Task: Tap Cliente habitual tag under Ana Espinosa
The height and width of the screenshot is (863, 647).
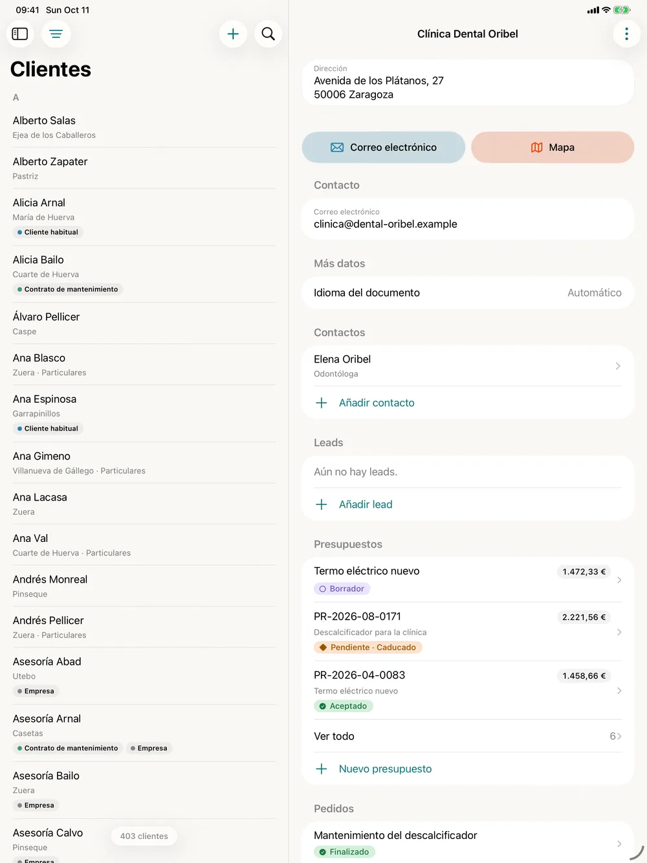Action: click(48, 429)
